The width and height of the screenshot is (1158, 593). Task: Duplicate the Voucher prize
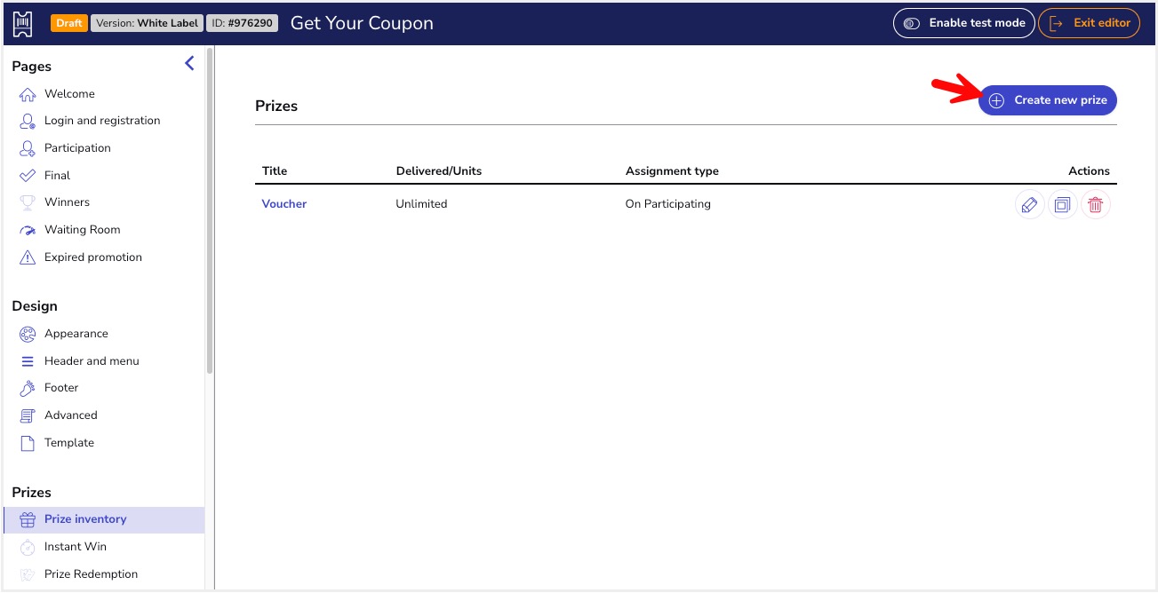[1062, 204]
